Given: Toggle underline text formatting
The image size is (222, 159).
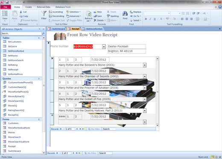Looking at the screenshot, I should [155, 19].
